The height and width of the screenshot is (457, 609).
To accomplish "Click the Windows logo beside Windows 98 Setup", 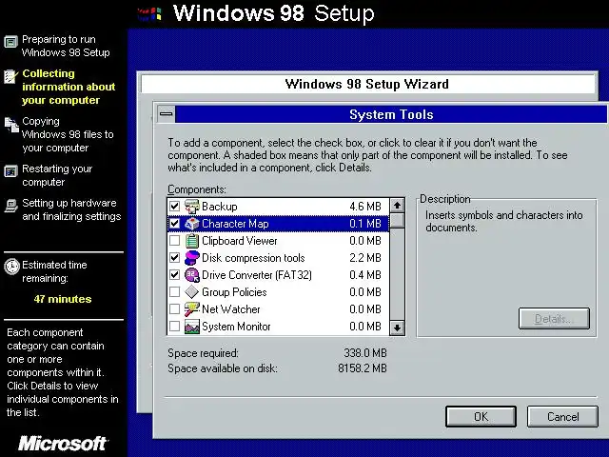I will pyautogui.click(x=150, y=14).
